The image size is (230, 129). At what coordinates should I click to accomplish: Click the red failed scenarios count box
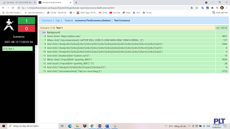26,28
